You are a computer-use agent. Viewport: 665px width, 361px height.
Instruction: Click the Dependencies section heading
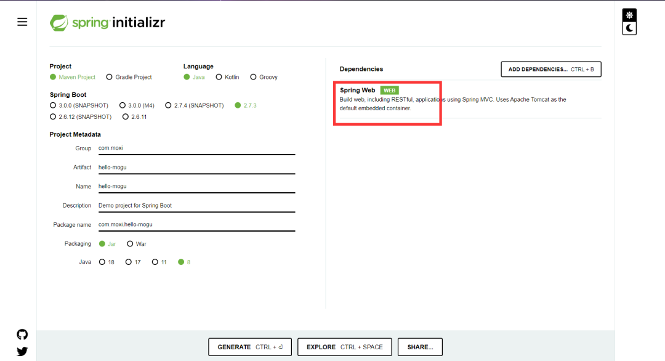pyautogui.click(x=361, y=69)
